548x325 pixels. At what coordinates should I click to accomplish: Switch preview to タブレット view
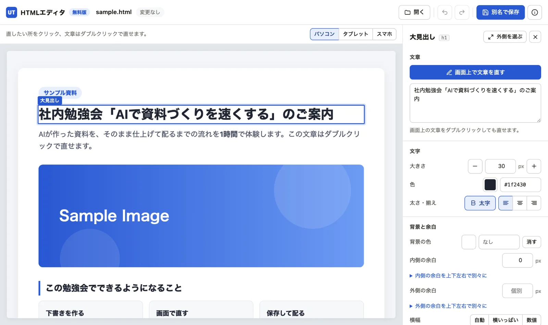click(x=356, y=34)
